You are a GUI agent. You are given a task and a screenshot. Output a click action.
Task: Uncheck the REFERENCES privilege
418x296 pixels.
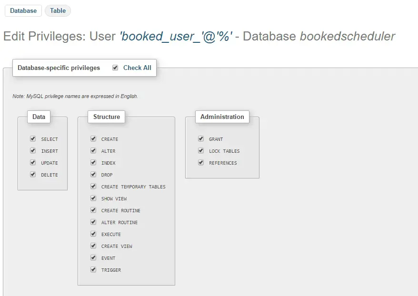click(201, 163)
